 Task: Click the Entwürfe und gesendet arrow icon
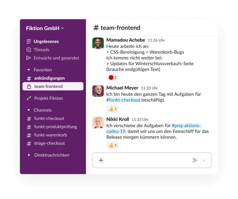(29, 58)
